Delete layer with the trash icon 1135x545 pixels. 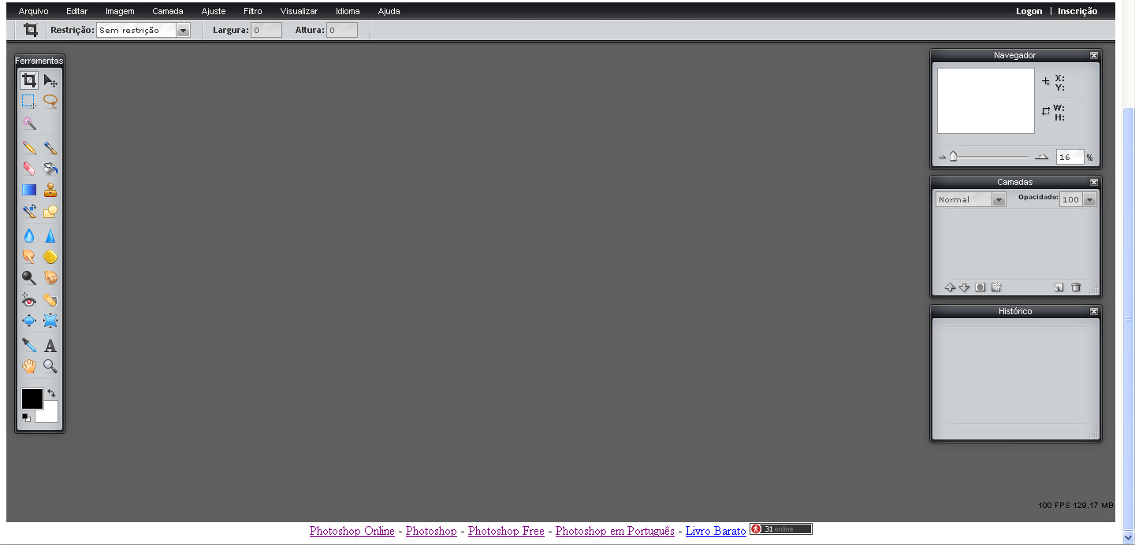(1076, 287)
